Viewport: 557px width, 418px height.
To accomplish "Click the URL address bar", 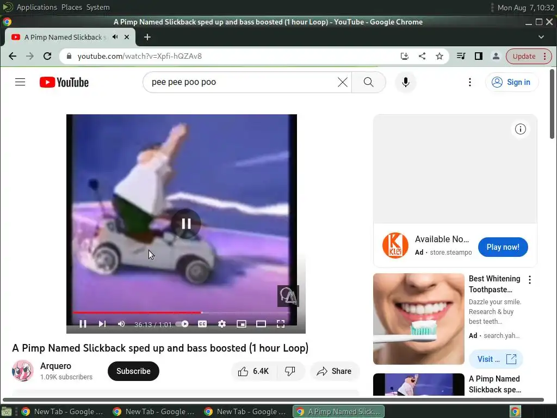I will (227, 56).
